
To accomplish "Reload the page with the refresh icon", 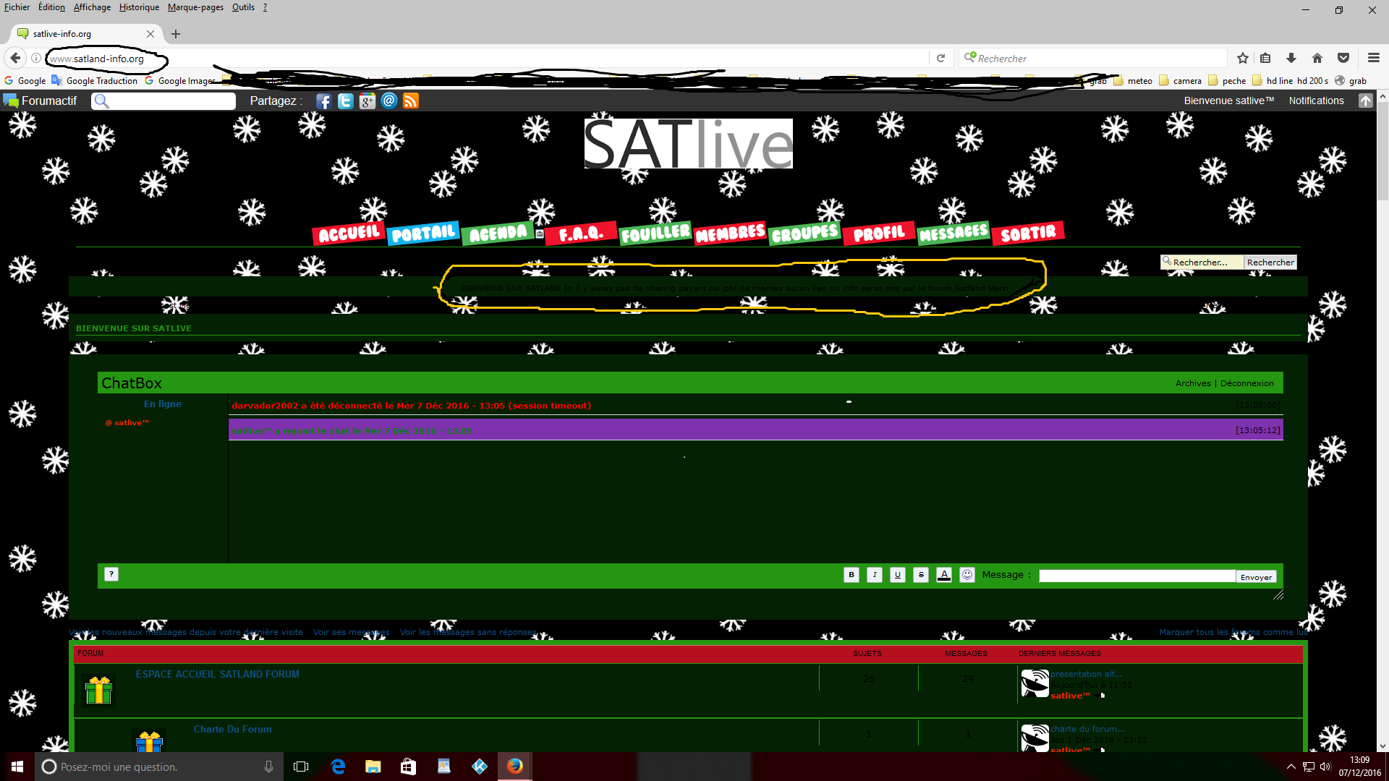I will 940,58.
